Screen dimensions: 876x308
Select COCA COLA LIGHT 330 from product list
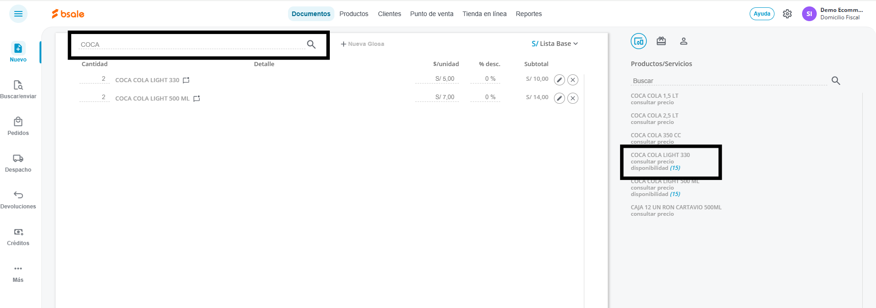point(660,155)
